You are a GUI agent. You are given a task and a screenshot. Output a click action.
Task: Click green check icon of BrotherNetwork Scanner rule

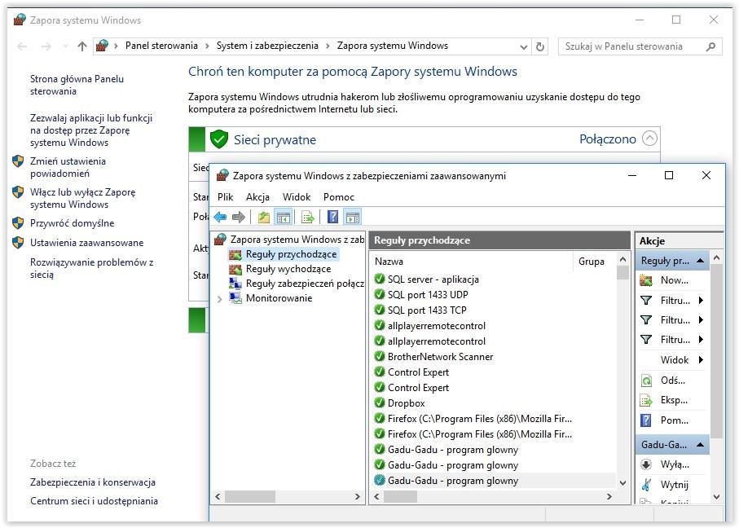click(x=379, y=356)
